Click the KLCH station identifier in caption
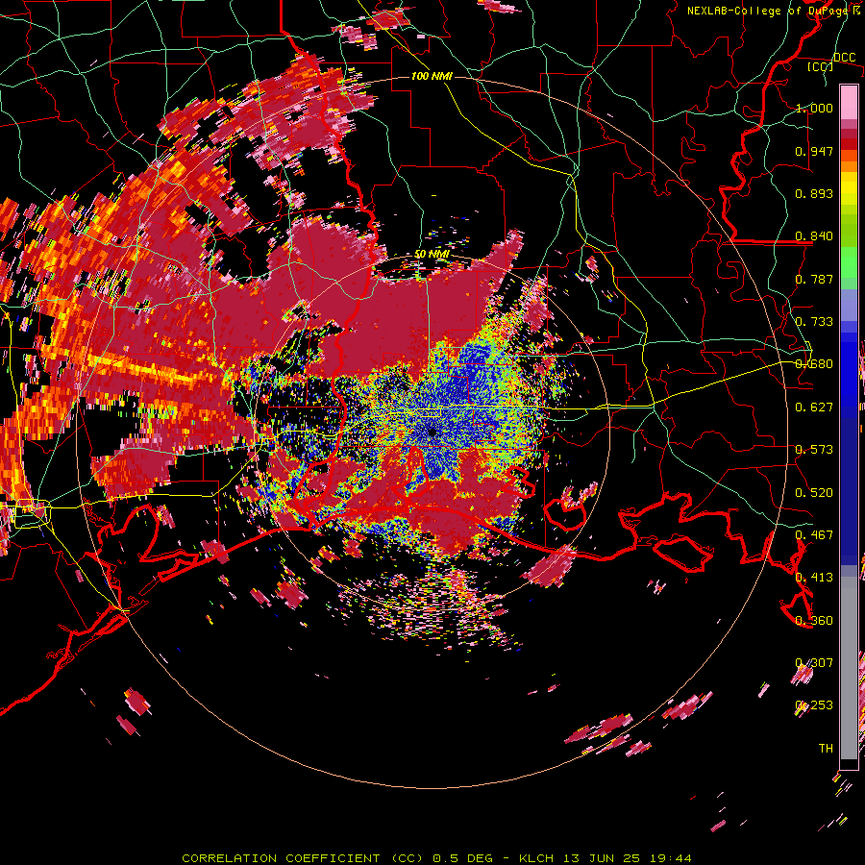Screen dimensions: 865x865 coord(536,858)
